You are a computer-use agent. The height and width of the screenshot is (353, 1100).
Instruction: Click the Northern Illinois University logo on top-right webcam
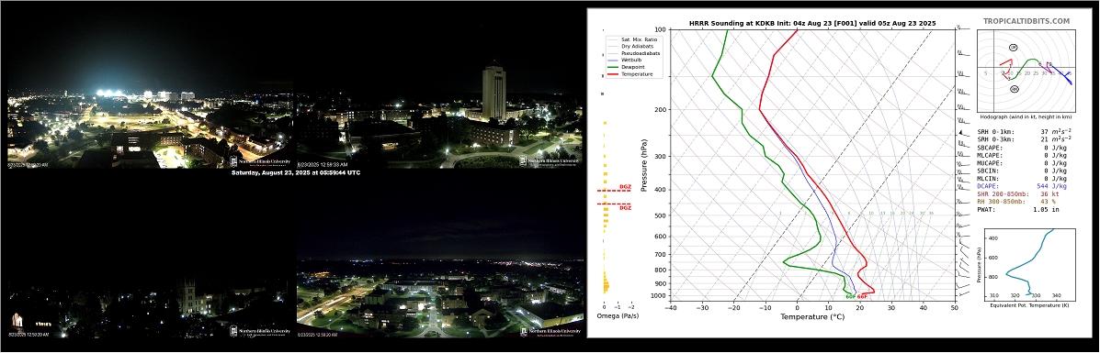point(550,160)
